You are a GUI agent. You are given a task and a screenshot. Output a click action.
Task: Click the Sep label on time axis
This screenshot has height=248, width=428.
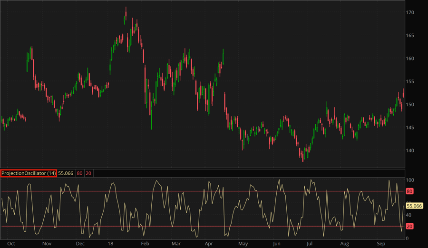coord(381,244)
